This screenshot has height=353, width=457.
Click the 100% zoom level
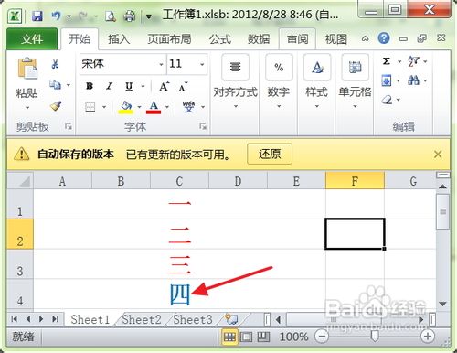(293, 337)
